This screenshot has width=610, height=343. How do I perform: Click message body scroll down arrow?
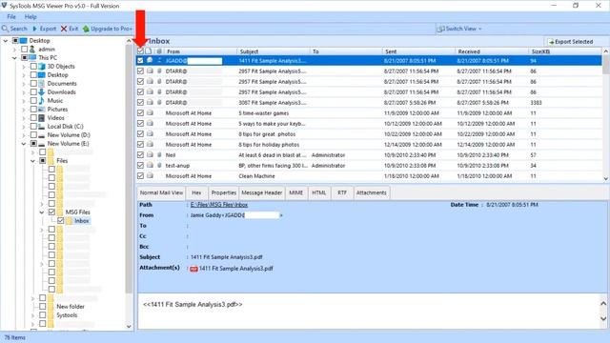[x=603, y=319]
